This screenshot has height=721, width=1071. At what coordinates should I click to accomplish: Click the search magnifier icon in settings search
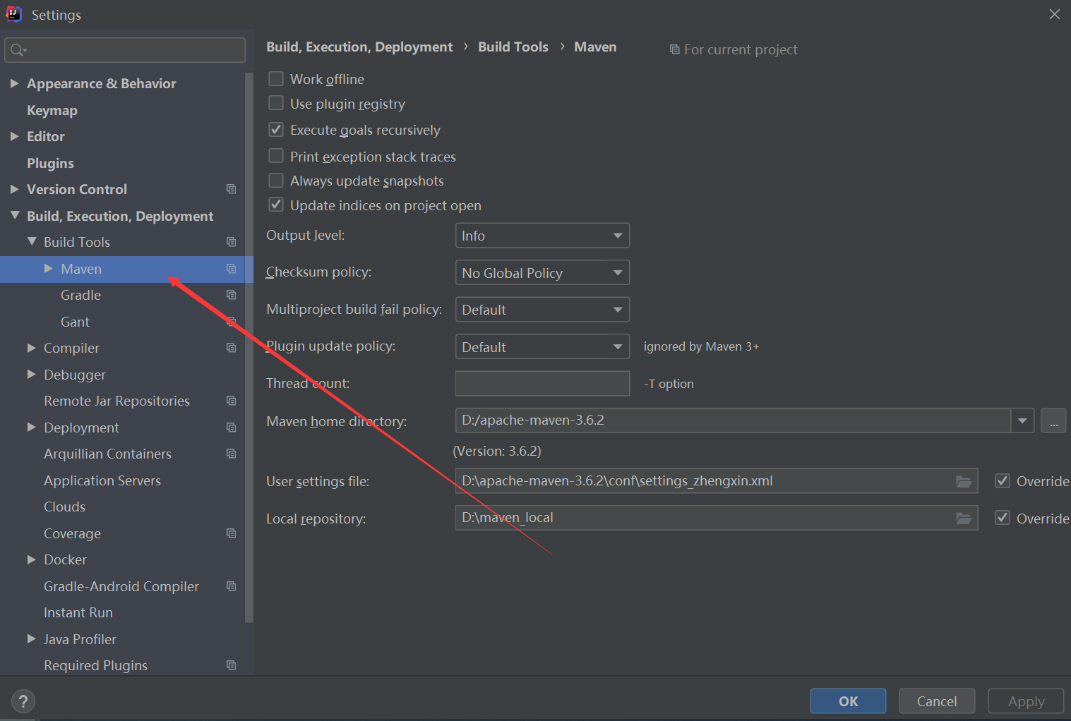coord(18,50)
